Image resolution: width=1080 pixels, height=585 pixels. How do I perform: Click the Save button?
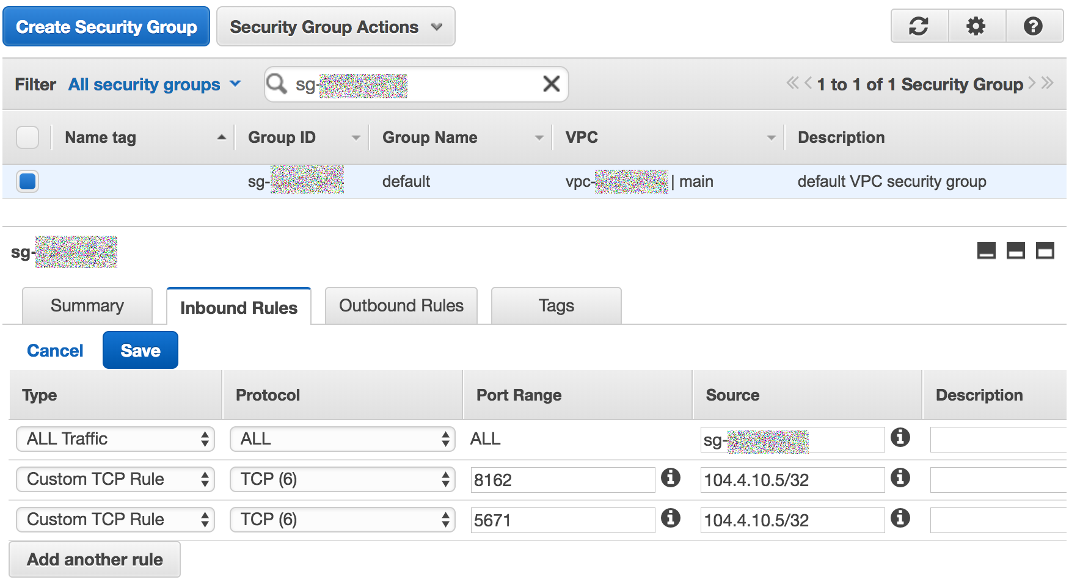pyautogui.click(x=140, y=350)
